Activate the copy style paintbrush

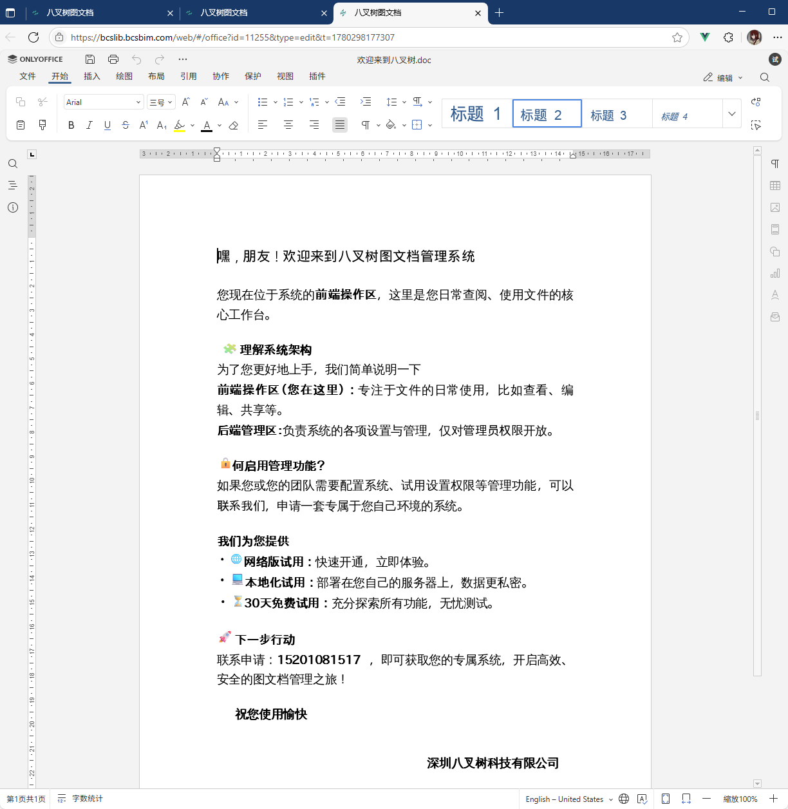click(x=42, y=125)
